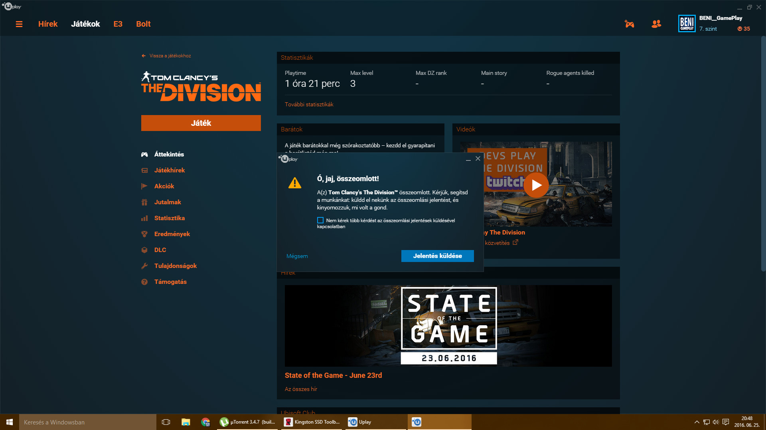Click the crash dialog warning triangle icon
Image resolution: width=766 pixels, height=430 pixels.
[x=295, y=183]
